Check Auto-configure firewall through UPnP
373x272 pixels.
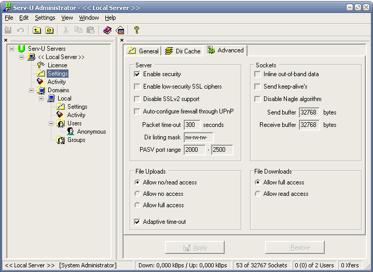(x=137, y=111)
